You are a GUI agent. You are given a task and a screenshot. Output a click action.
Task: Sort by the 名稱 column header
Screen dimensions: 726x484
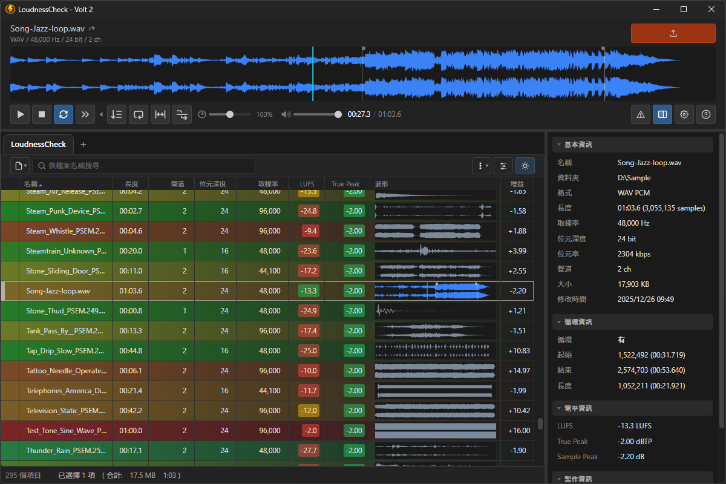[x=66, y=184]
